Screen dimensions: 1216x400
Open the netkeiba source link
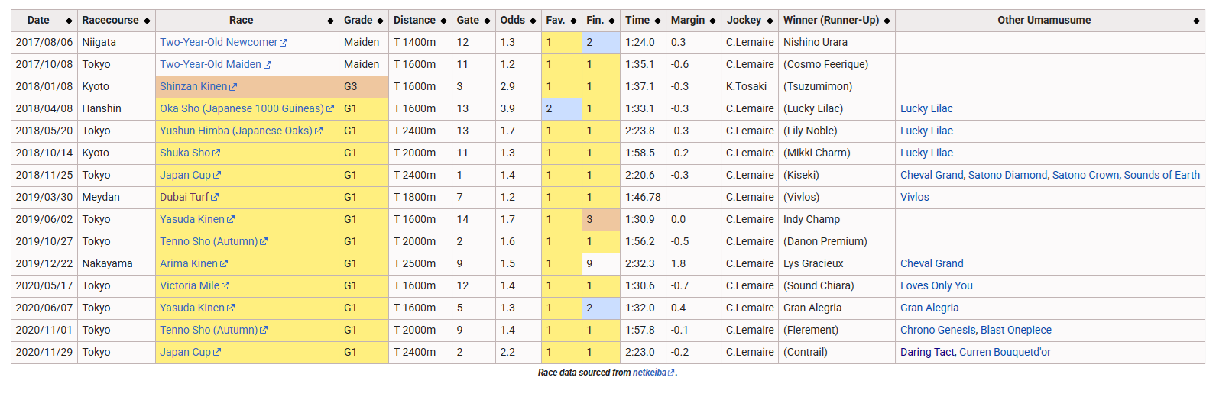tap(649, 373)
